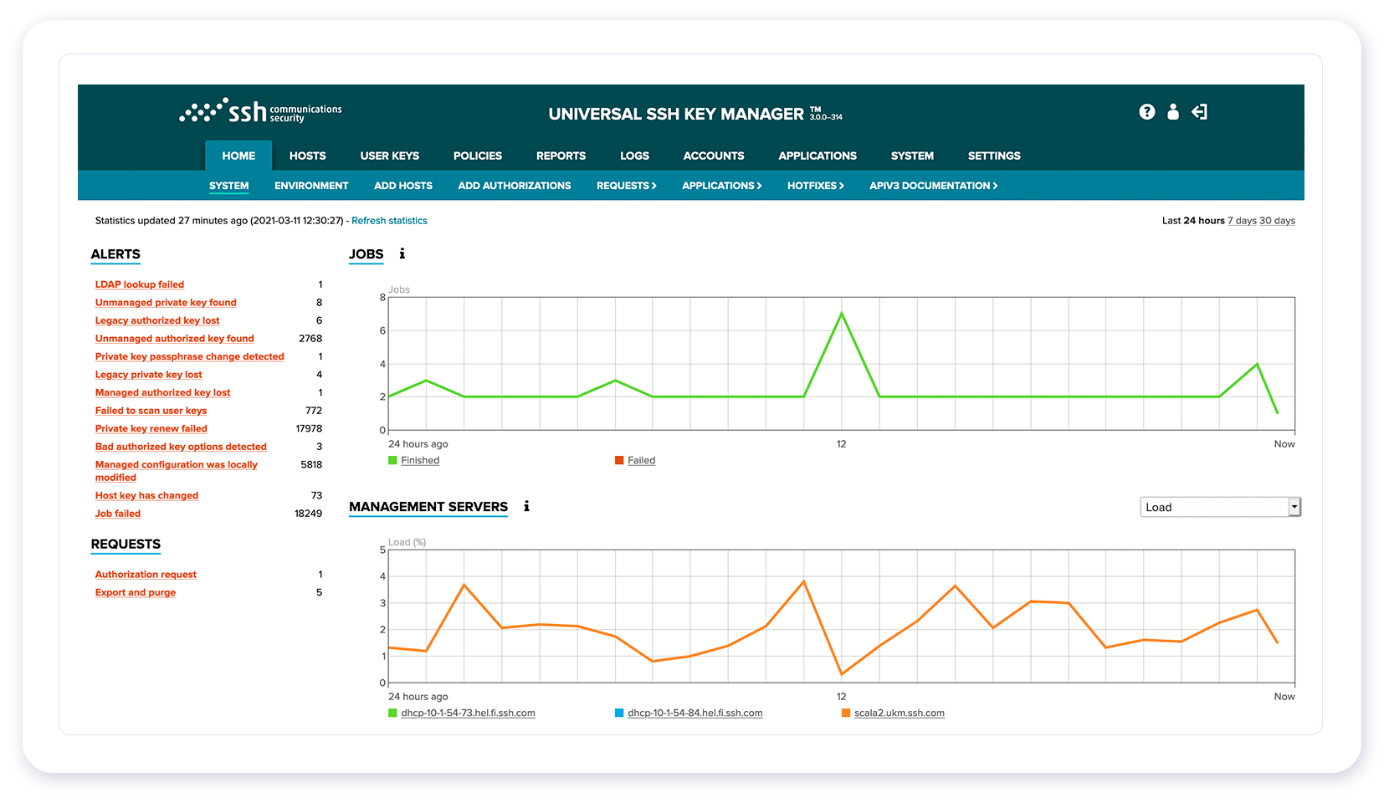This screenshot has height=803, width=1389.
Task: Open the Job failed alert
Action: point(118,514)
